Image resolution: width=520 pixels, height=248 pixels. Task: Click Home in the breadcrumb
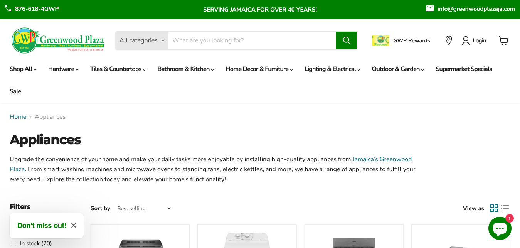(18, 117)
